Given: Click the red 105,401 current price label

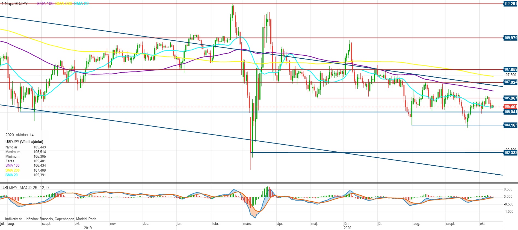Looking at the screenshot, I should click(x=510, y=107).
